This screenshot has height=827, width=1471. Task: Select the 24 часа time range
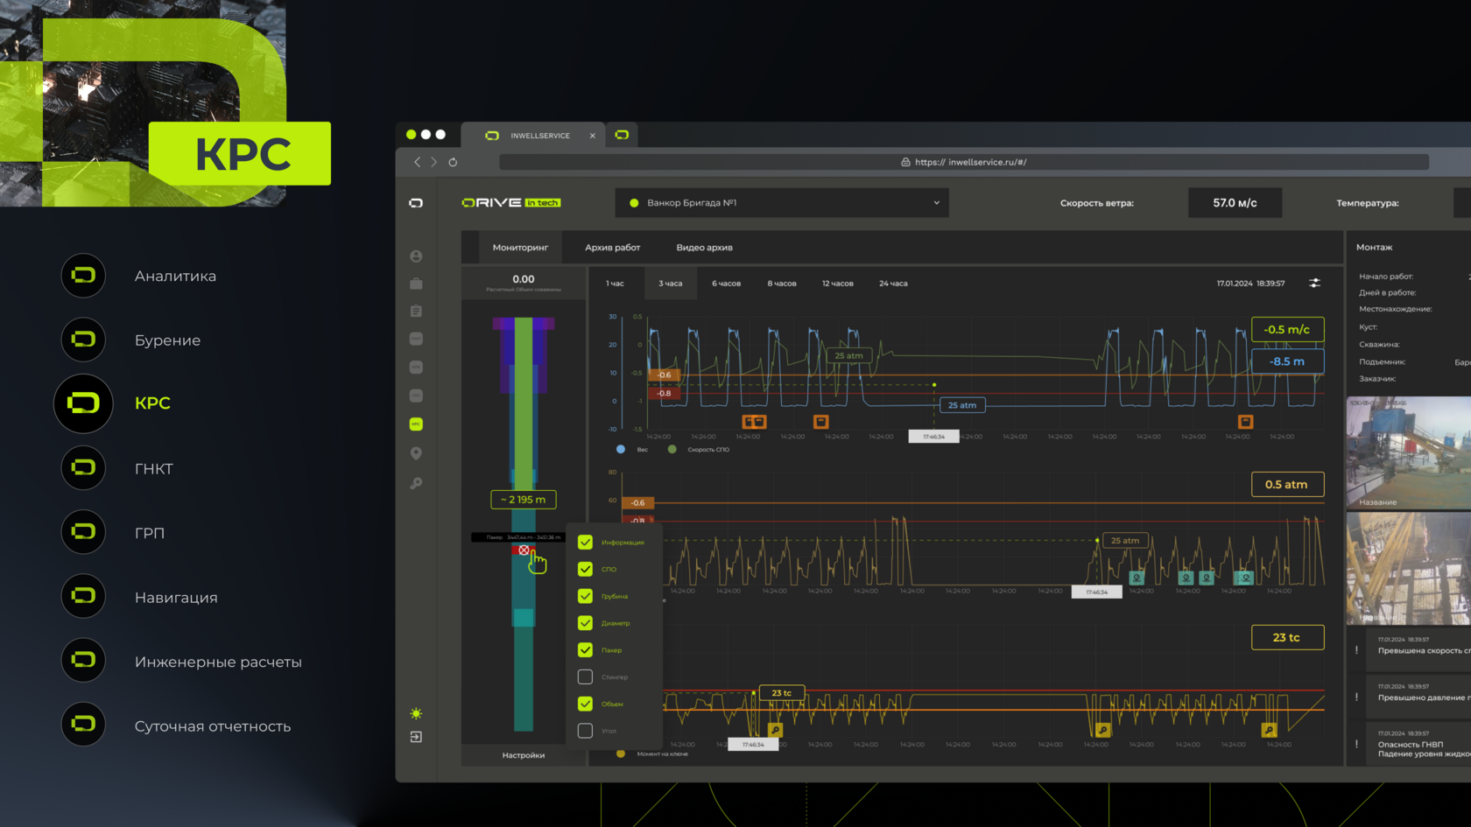(x=893, y=284)
